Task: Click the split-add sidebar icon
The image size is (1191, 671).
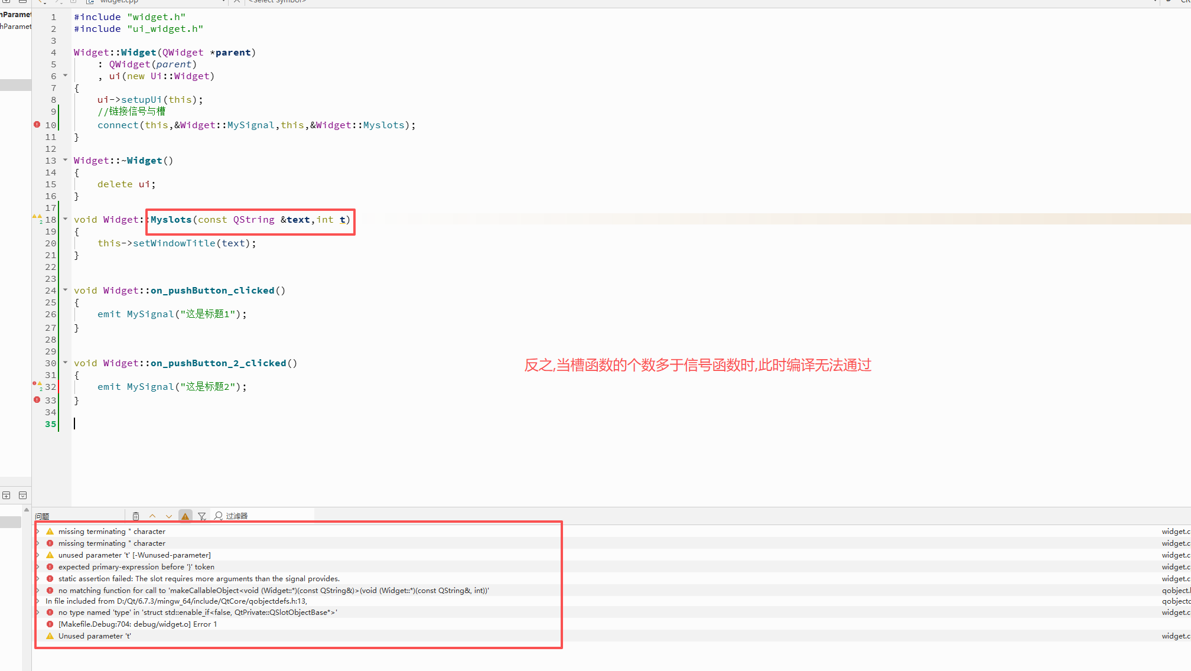Action: [x=6, y=496]
